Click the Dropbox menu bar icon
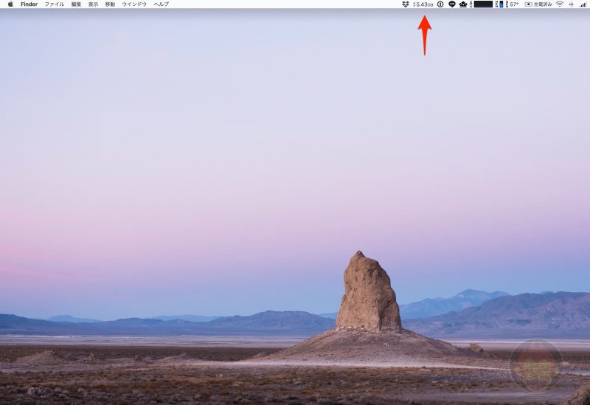The image size is (590, 405). (405, 4)
